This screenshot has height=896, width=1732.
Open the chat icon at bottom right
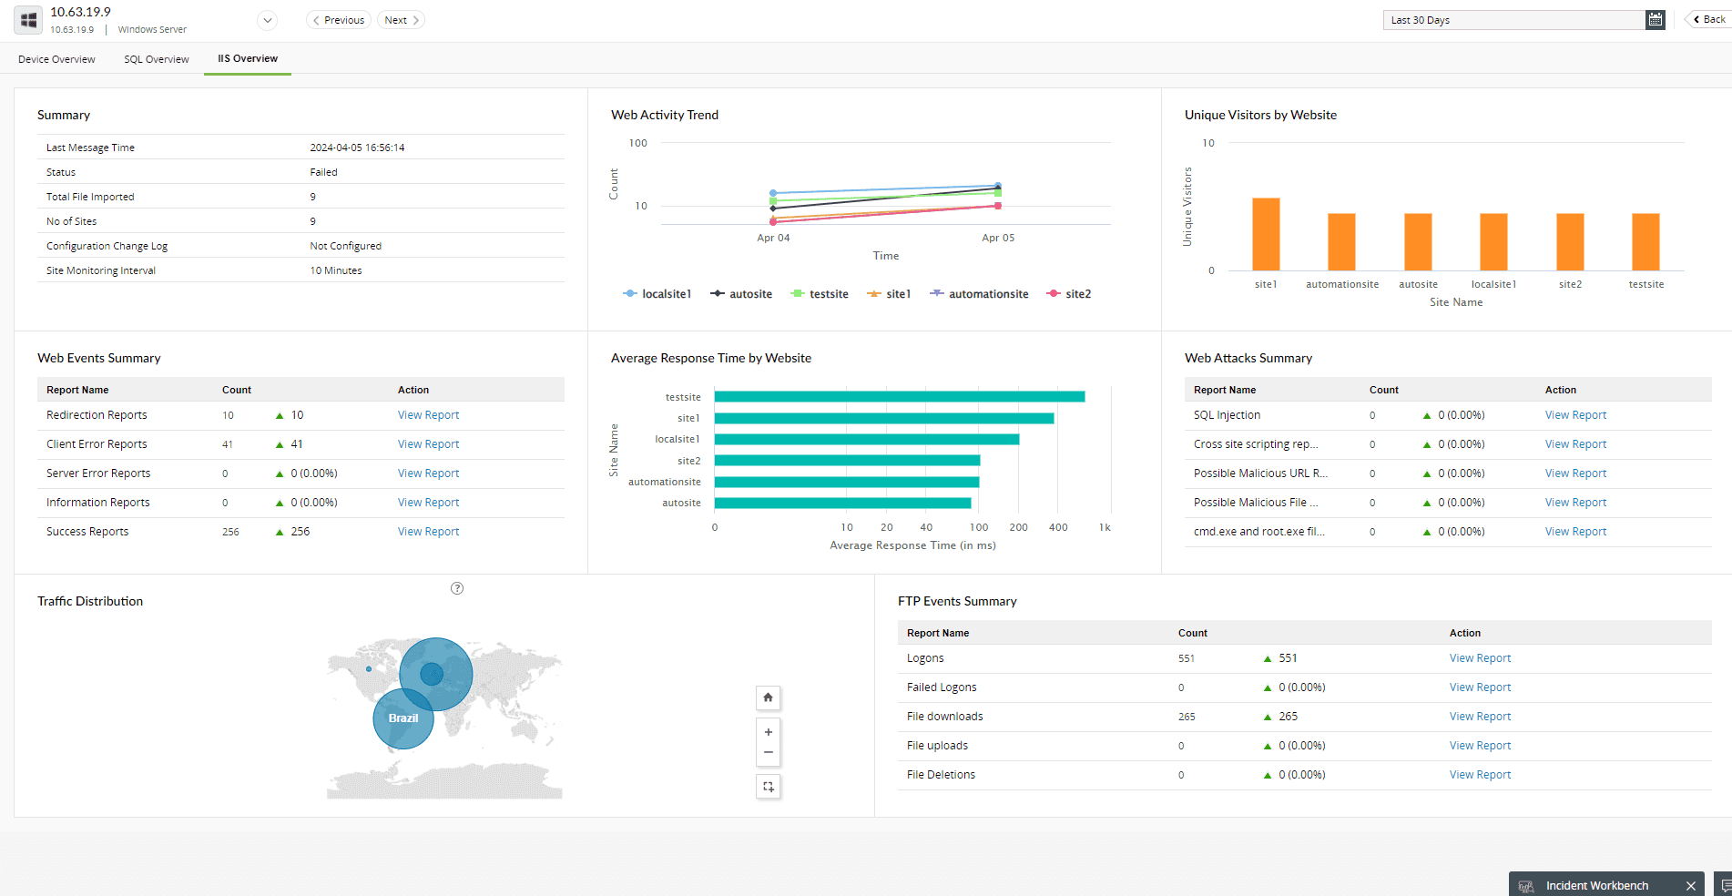[x=1724, y=886]
